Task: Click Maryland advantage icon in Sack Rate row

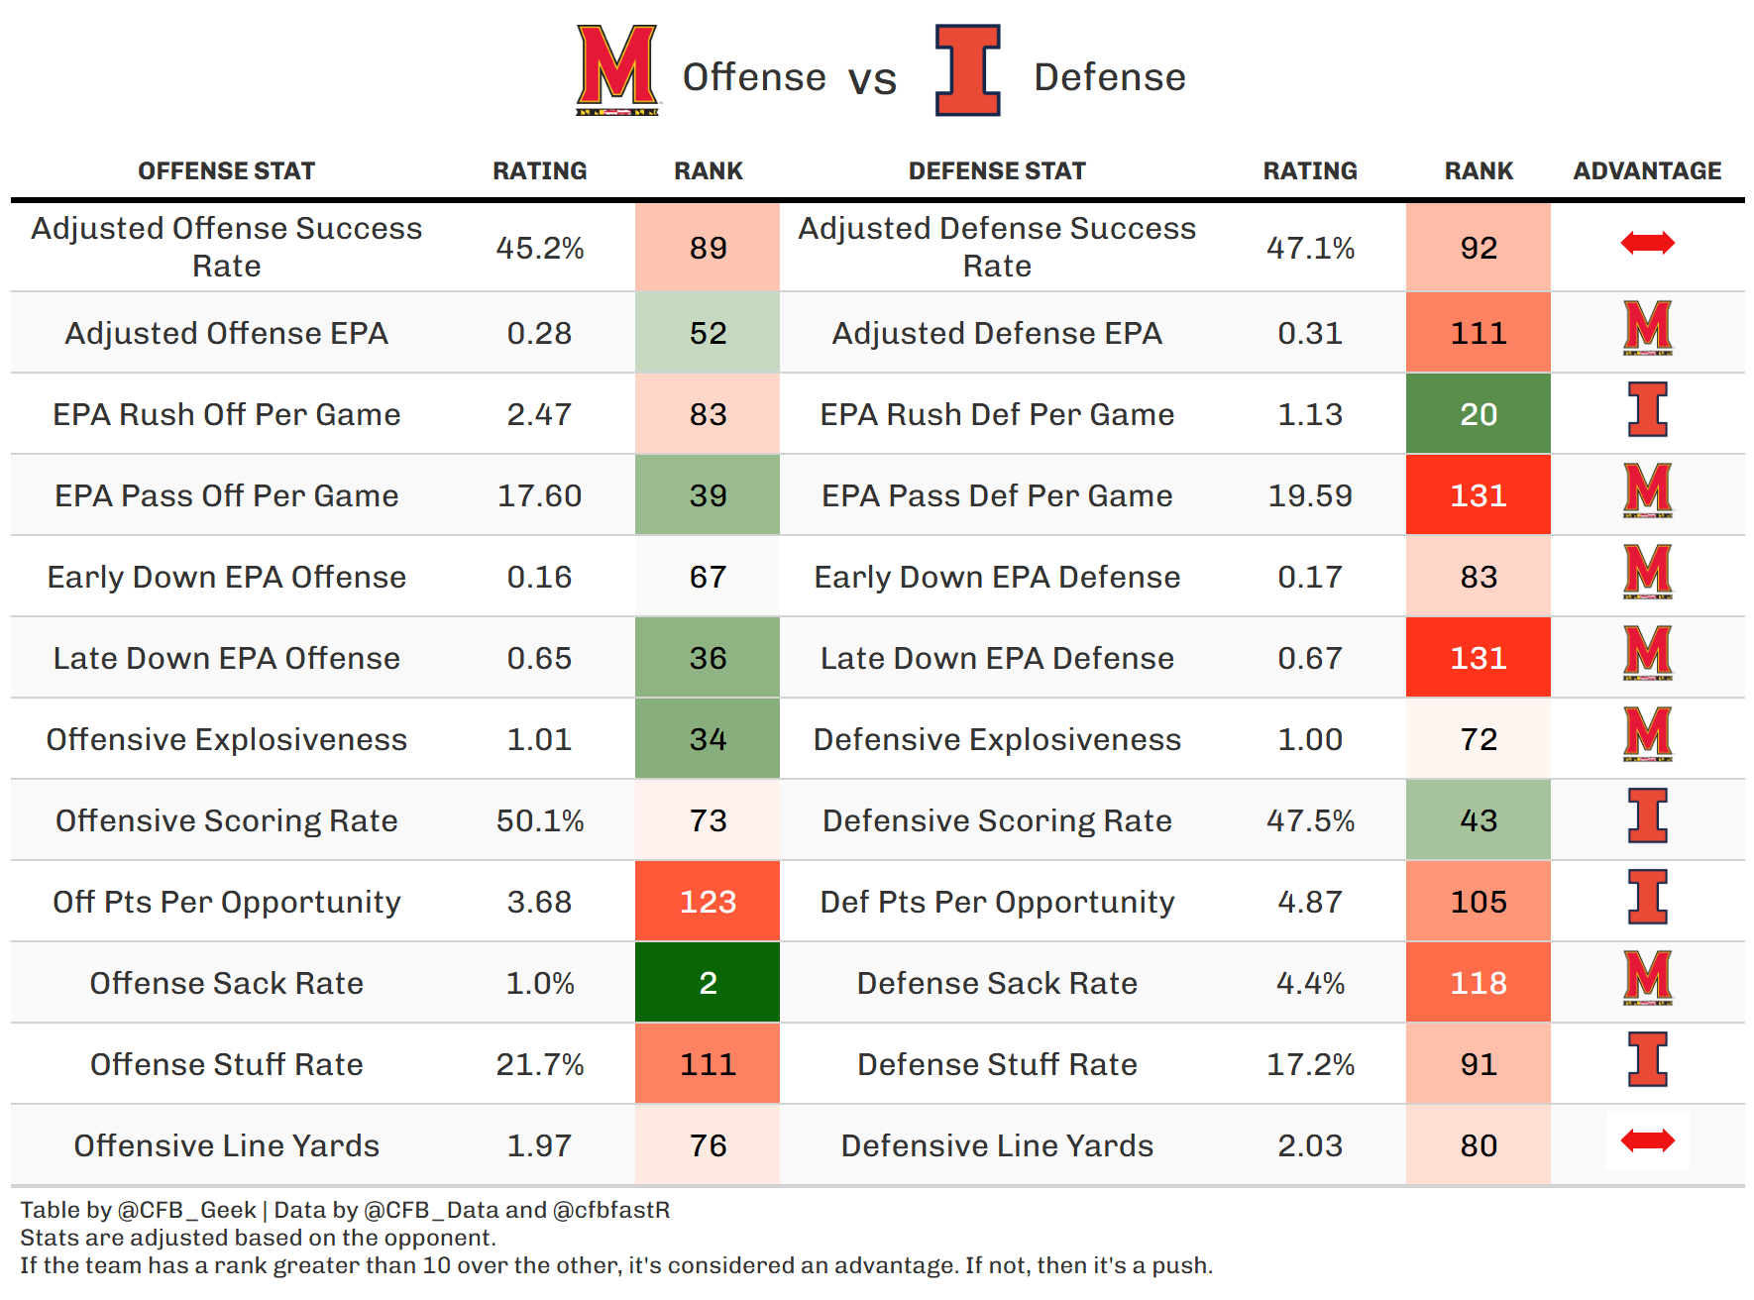Action: pos(1647,978)
